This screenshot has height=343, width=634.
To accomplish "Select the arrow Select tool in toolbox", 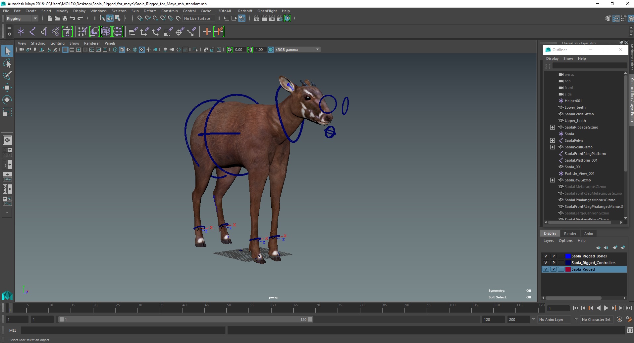I will 7,51.
